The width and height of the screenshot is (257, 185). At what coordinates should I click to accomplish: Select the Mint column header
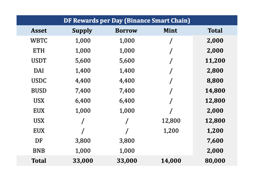click(170, 31)
